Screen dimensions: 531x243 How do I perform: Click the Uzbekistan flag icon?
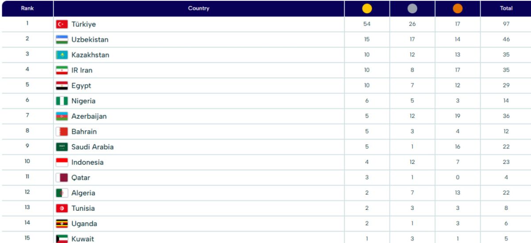click(62, 39)
